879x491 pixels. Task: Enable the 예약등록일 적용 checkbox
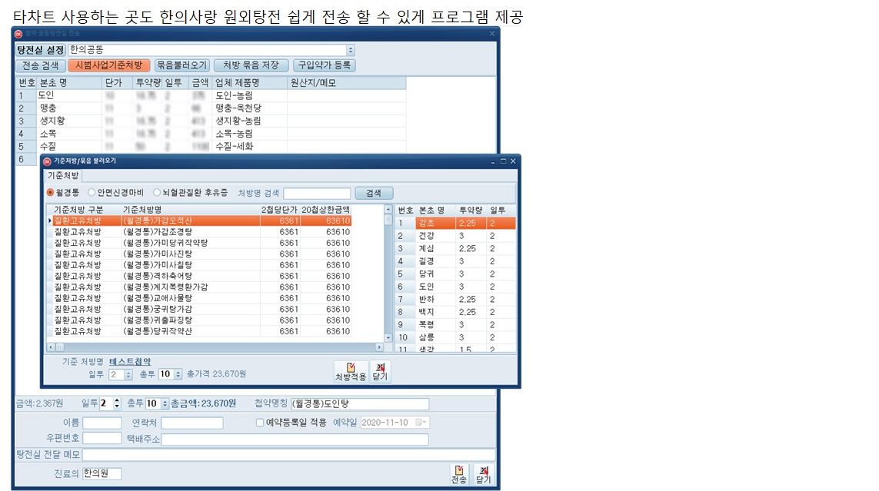tap(260, 423)
